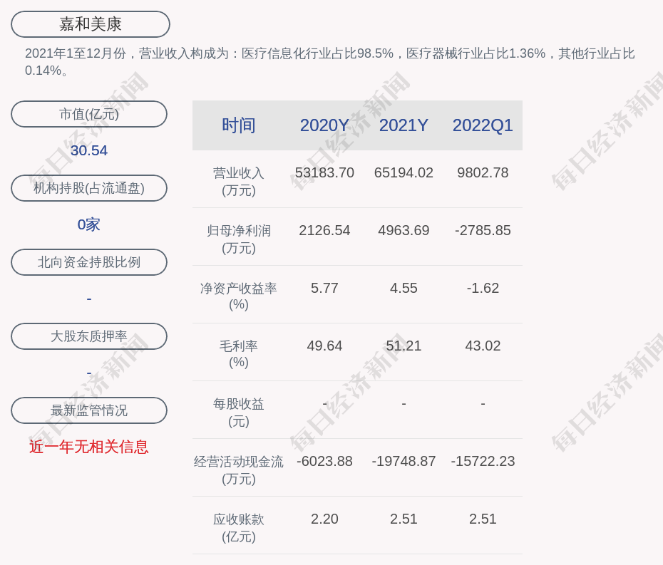The image size is (663, 565).
Task: Select gross margin value 49.64
Action: pyautogui.click(x=324, y=346)
